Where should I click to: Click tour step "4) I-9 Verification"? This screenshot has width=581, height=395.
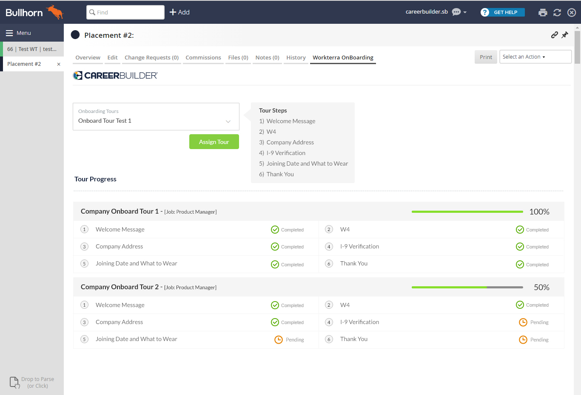282,153
